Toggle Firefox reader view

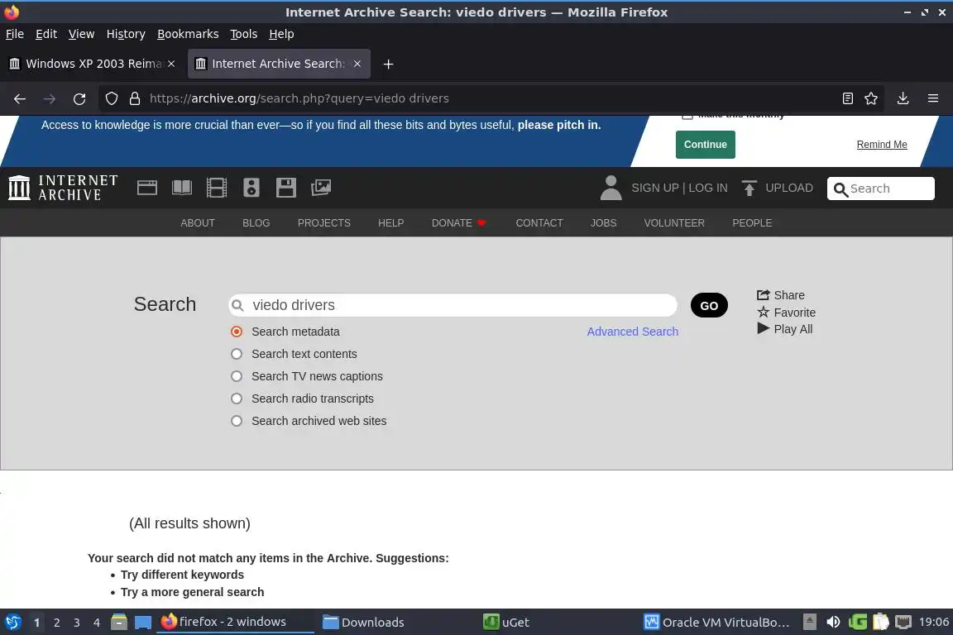847,98
